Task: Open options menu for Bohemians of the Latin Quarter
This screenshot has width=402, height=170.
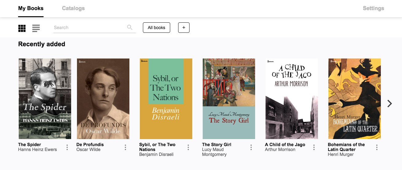Action: (377, 147)
